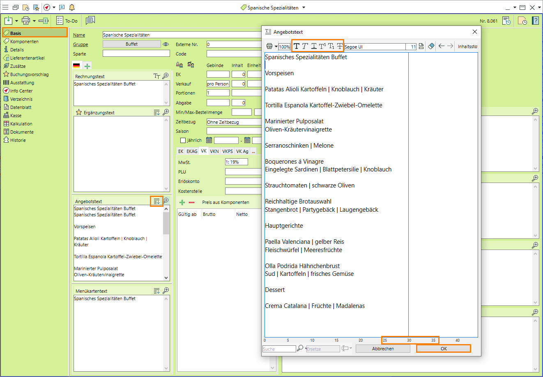This screenshot has height=377, width=543.
Task: Click the eraser clear-formatting icon
Action: click(x=431, y=46)
